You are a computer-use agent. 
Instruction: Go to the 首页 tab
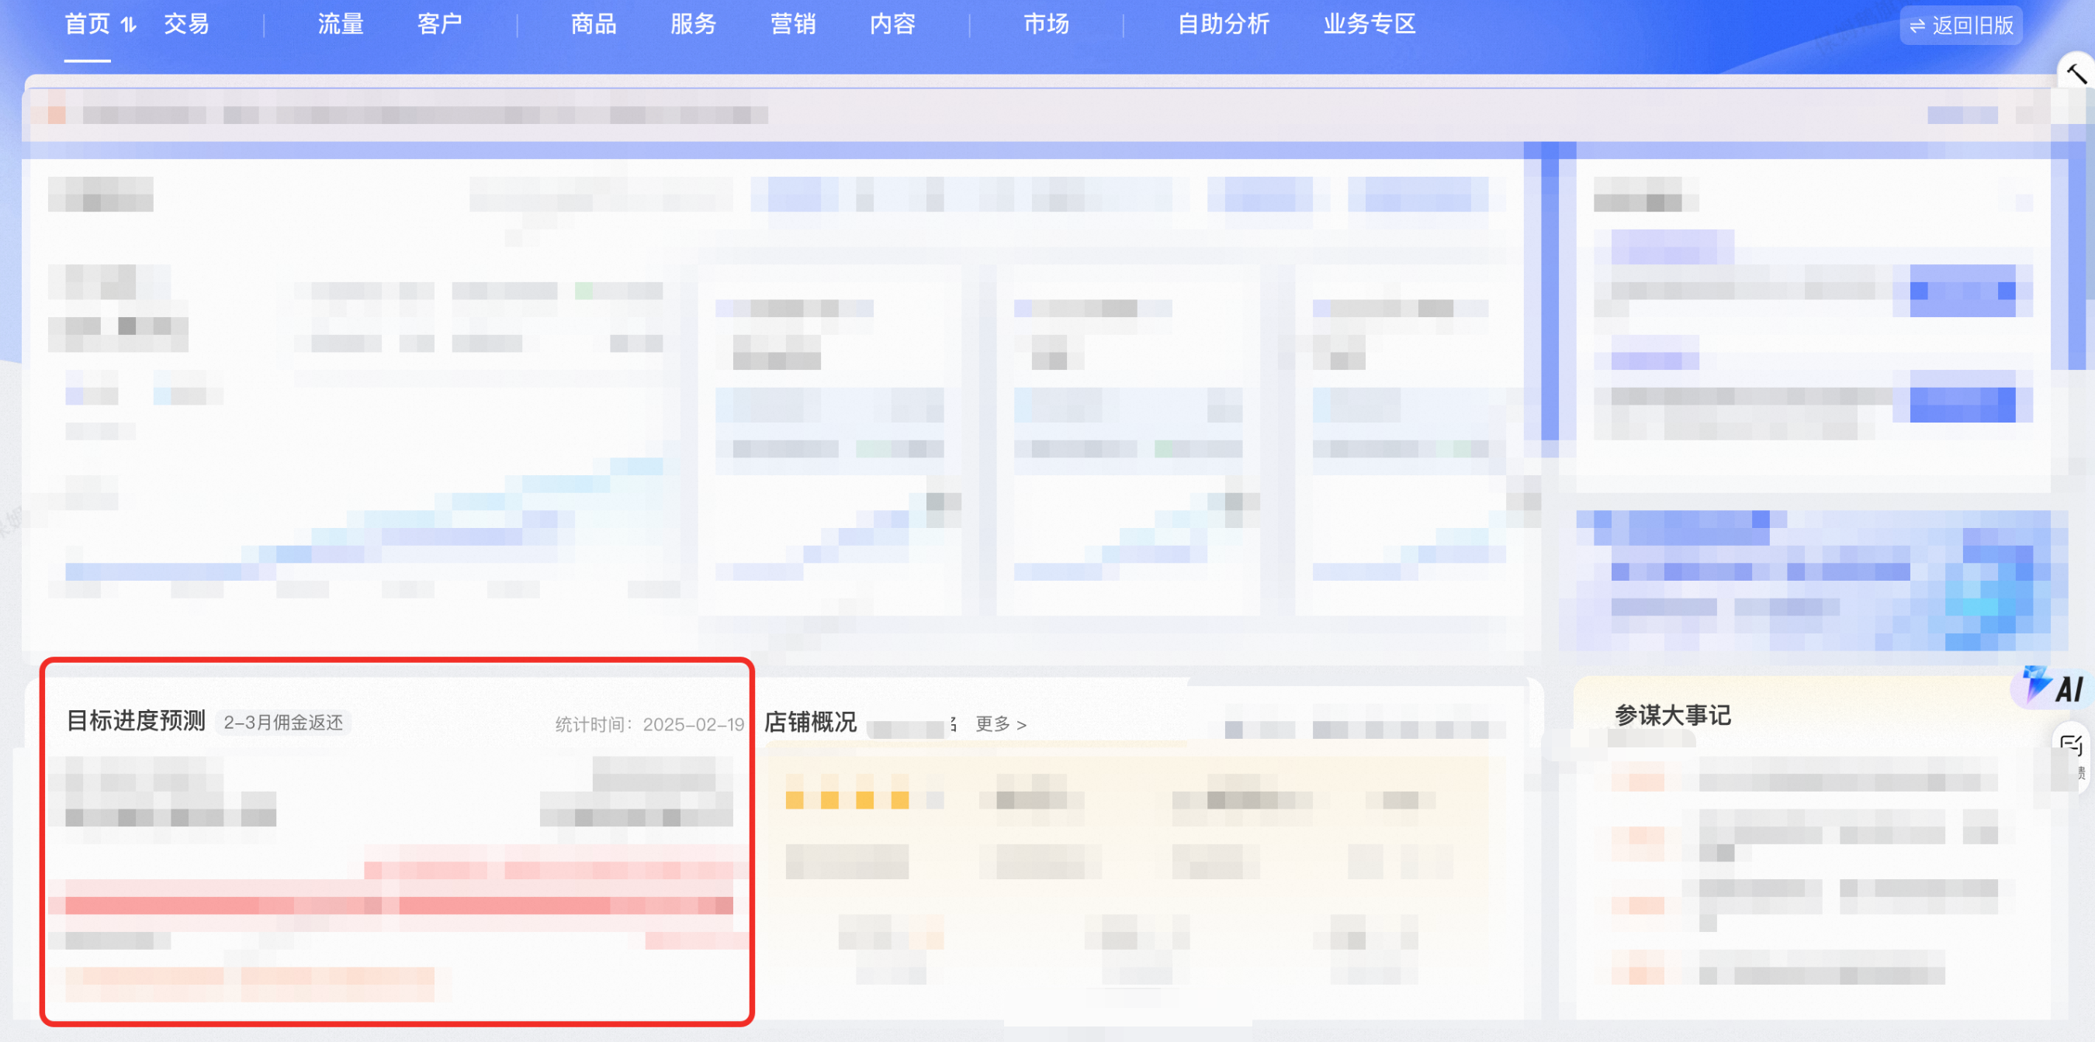click(x=87, y=24)
